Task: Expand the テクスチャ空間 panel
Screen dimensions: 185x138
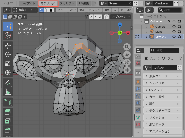Action: click(x=163, y=111)
